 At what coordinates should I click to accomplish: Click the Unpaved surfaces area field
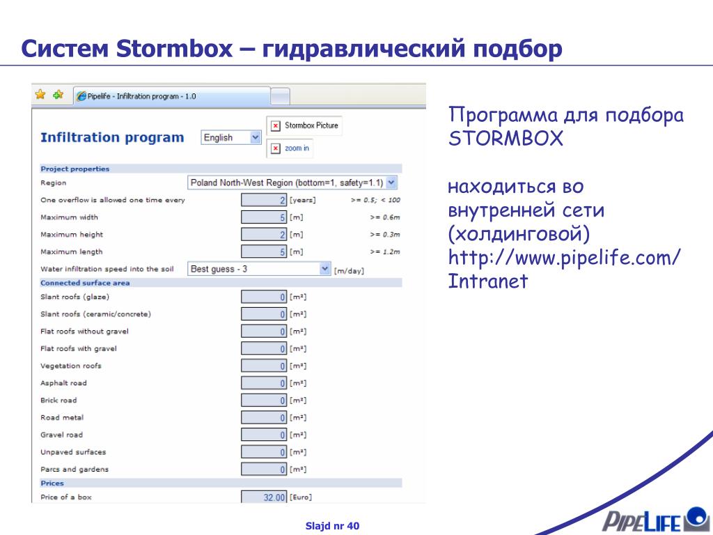pyautogui.click(x=264, y=452)
